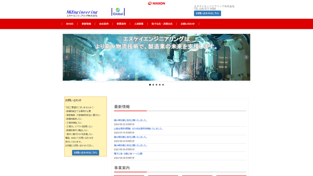Image resolution: width=313 pixels, height=176 pixels.
Task: Open the HOME menu item
Action: pos(70,24)
